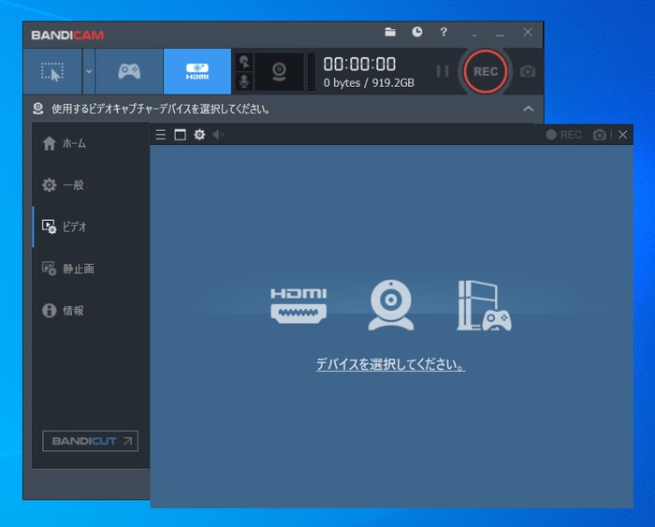Image resolution: width=655 pixels, height=527 pixels.
Task: Open the 情報 (About) tab
Action: click(90, 311)
